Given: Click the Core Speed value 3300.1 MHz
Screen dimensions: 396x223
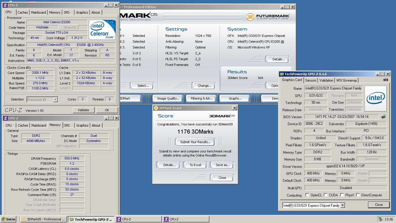Looking at the screenshot, I should (40, 73).
